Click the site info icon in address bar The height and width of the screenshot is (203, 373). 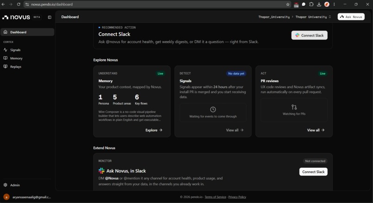pos(27,4)
